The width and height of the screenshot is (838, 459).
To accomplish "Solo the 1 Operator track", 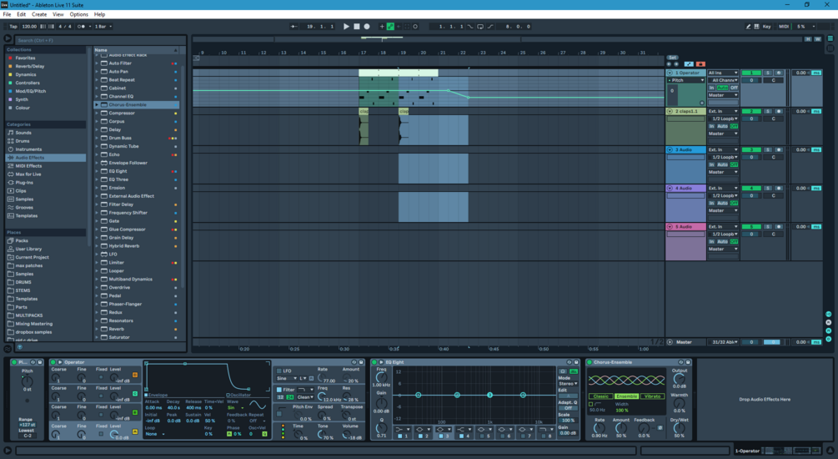I will pos(768,73).
